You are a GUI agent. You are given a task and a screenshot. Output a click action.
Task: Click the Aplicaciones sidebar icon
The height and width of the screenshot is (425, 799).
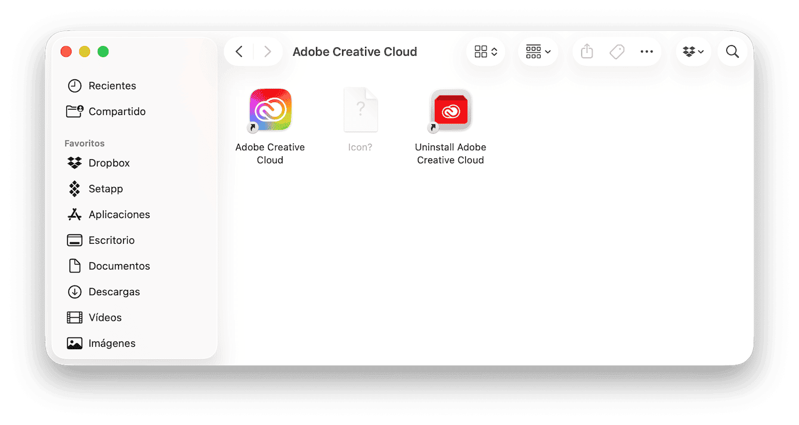click(x=75, y=215)
